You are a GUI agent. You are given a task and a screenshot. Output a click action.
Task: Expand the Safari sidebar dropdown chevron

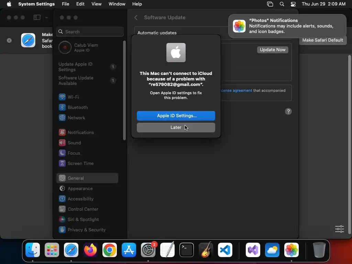click(x=46, y=18)
